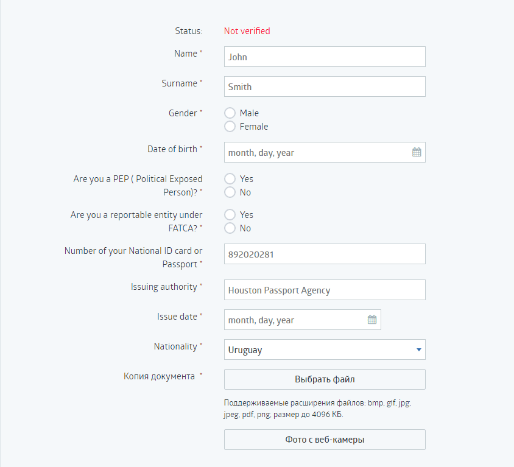The height and width of the screenshot is (467, 514).
Task: Click the Issue date input field
Action: pyautogui.click(x=302, y=320)
